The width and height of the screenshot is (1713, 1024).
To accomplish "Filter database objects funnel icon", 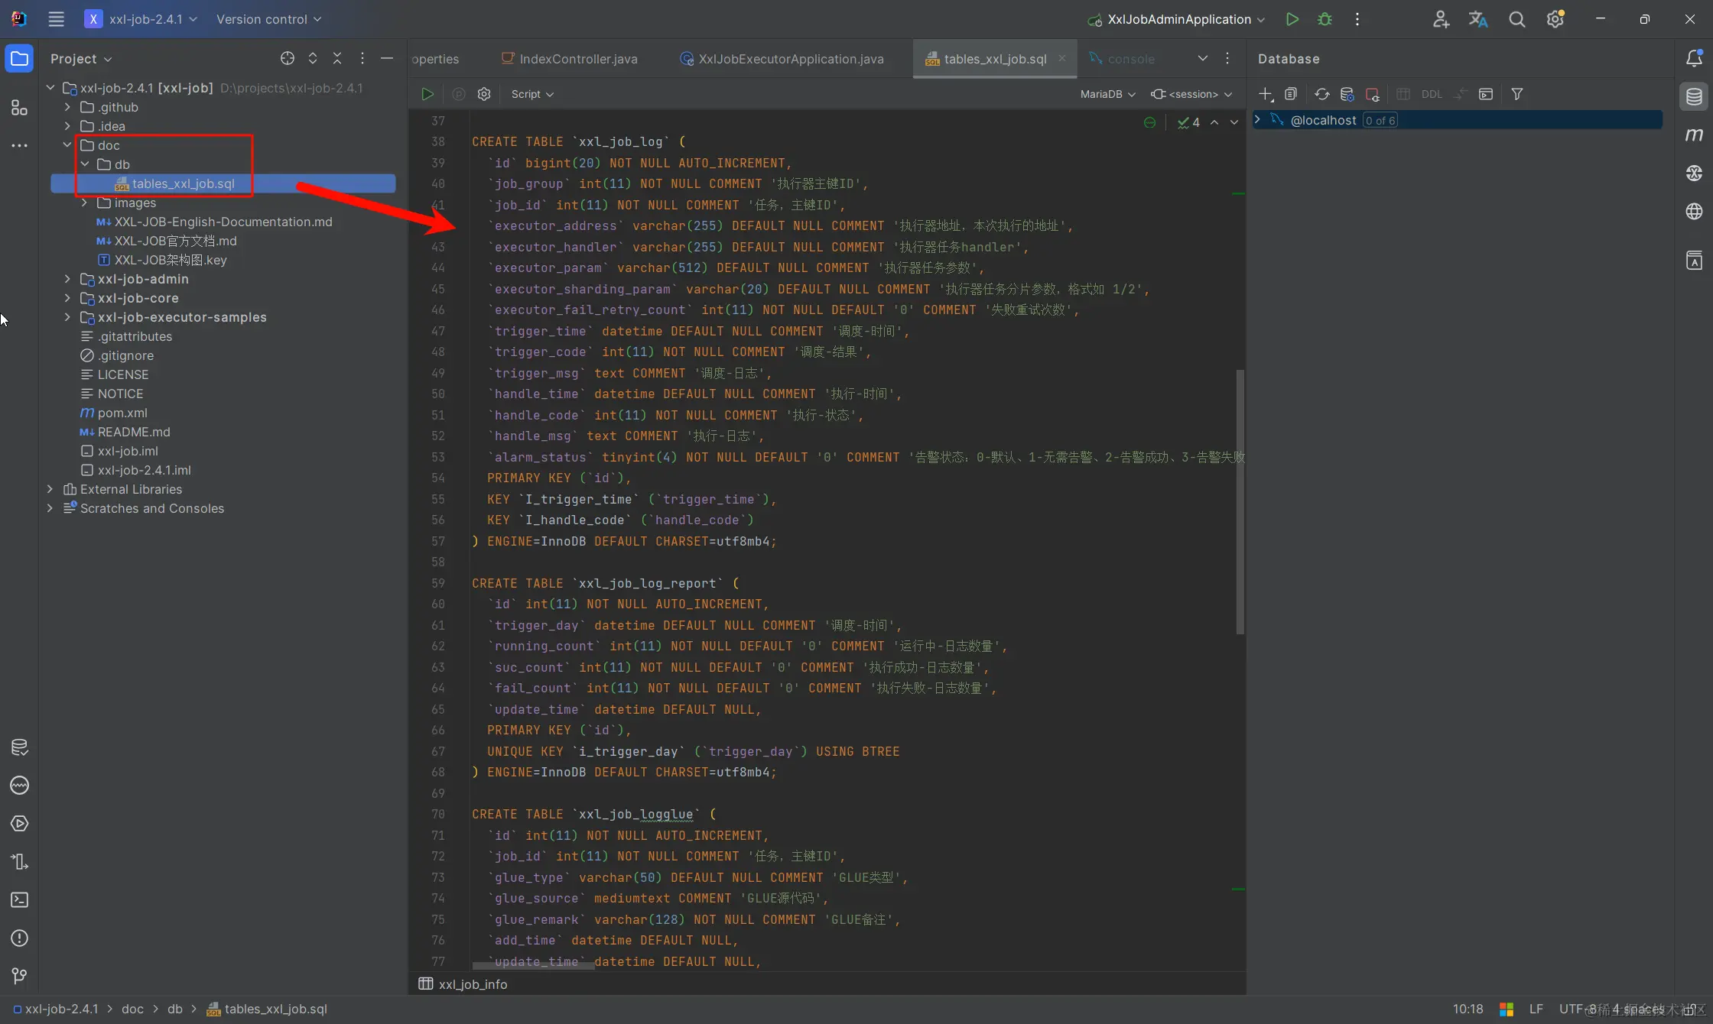I will pos(1517,94).
